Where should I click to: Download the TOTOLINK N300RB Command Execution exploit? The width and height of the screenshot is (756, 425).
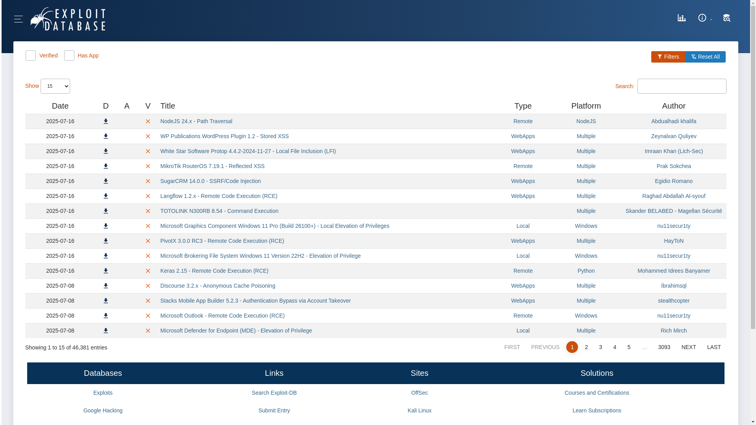(x=106, y=211)
